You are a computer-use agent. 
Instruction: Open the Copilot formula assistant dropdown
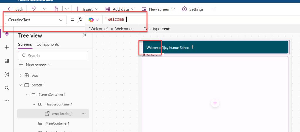tap(94, 20)
